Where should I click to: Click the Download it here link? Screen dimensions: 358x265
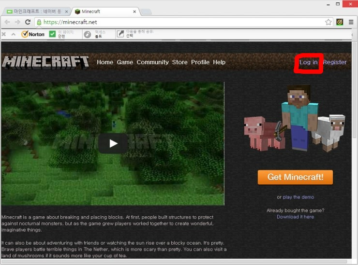pyautogui.click(x=295, y=217)
